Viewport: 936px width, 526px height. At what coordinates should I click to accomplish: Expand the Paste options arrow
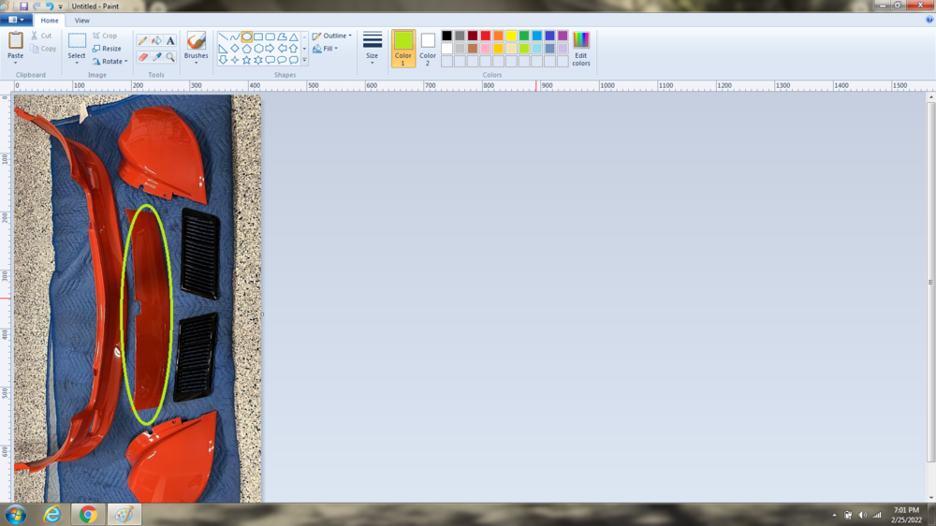pos(16,63)
